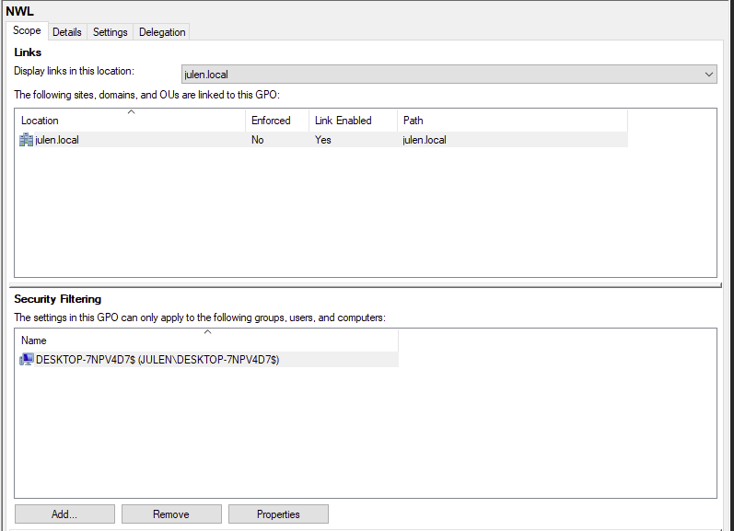Open Properties for the security filtering entry
The width and height of the screenshot is (734, 531).
coord(278,514)
